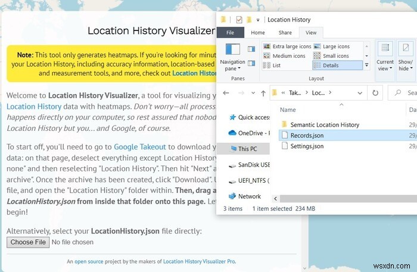Screen dimensions: 417x272
Task: Open Location History link in welcome text
Action: click(34, 107)
